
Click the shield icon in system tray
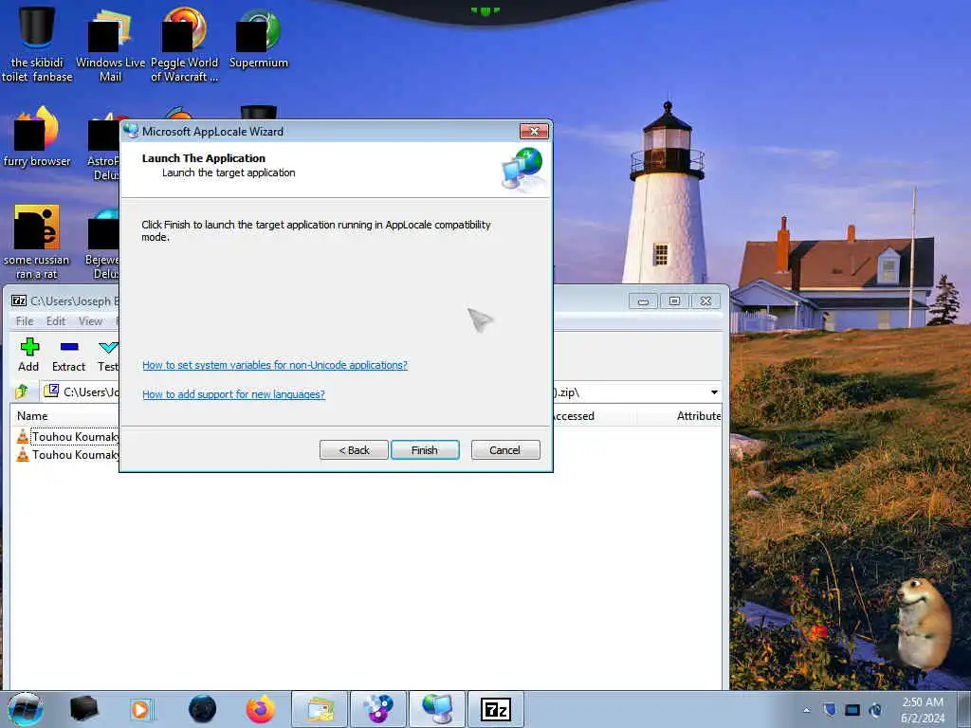click(x=829, y=710)
